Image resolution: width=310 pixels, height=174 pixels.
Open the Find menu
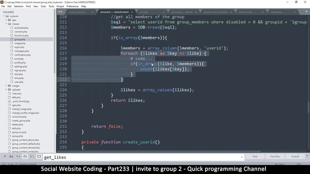tap(28, 6)
